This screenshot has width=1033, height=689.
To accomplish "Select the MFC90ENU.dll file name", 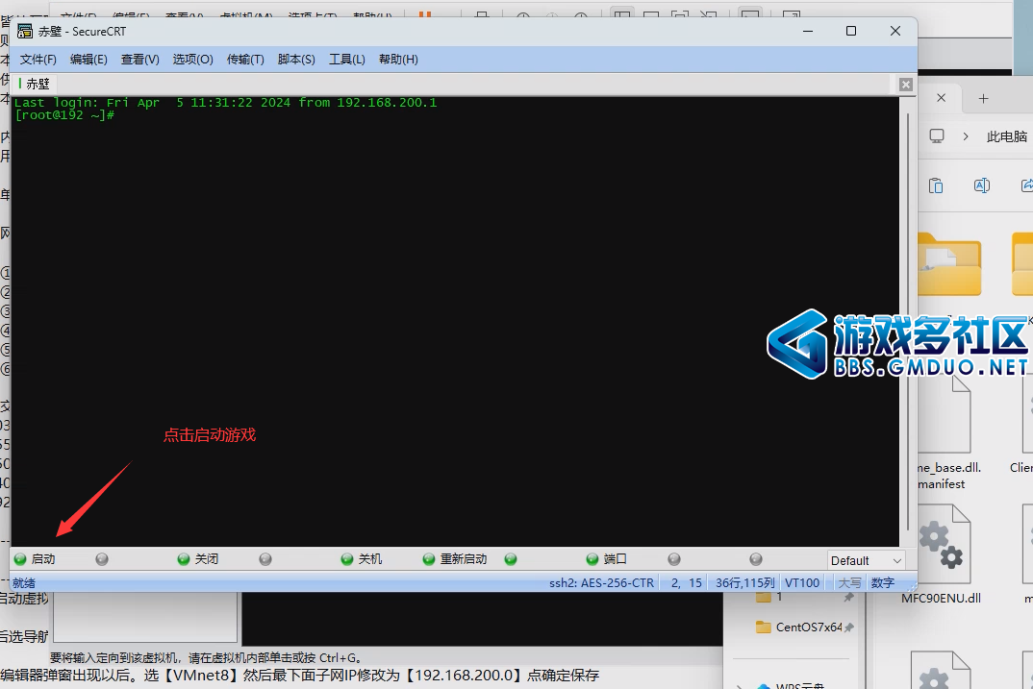I will pyautogui.click(x=941, y=598).
